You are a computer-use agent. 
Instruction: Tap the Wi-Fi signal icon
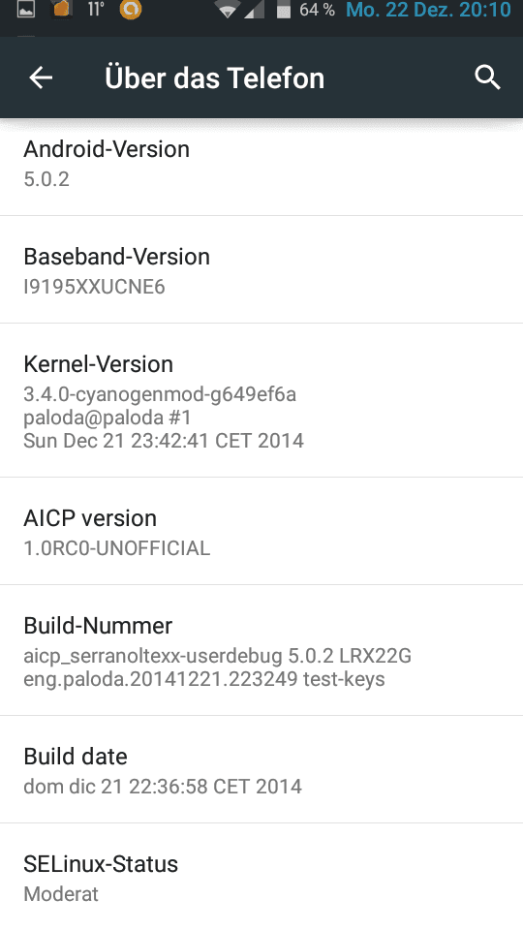click(228, 10)
